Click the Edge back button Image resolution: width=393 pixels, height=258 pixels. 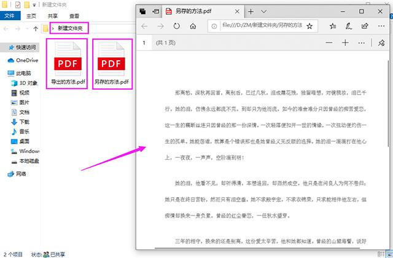[x=144, y=26]
